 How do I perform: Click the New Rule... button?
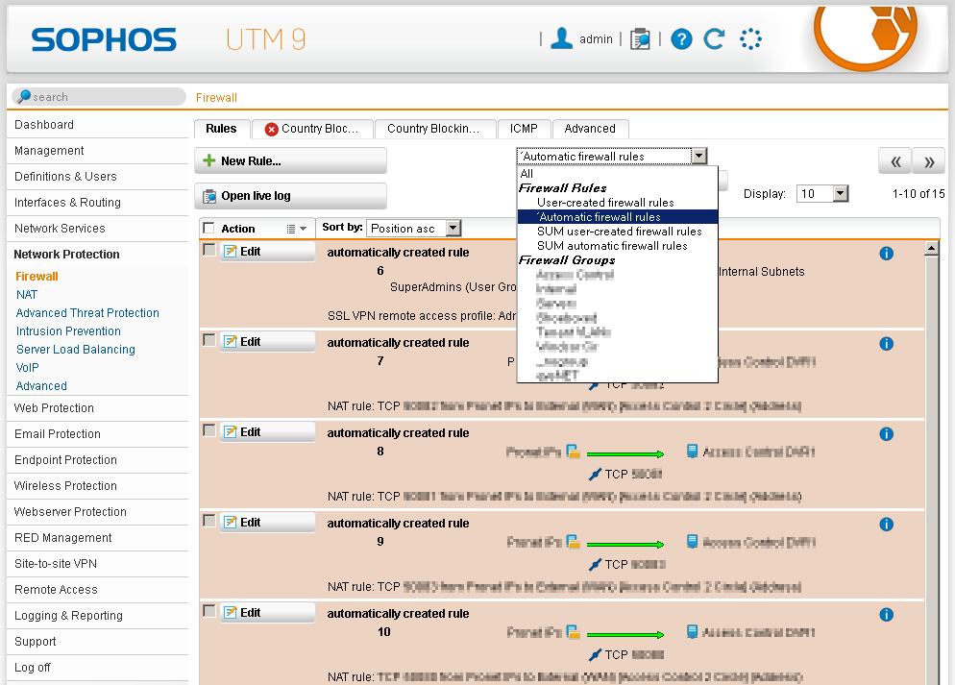[290, 160]
